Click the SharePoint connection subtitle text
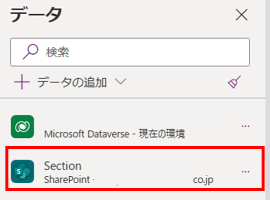 67,180
